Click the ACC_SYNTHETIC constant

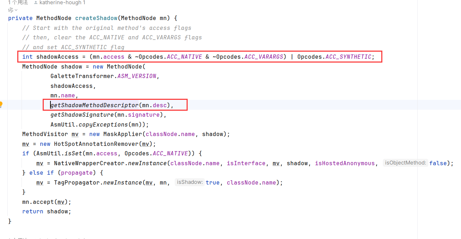pyautogui.click(x=348, y=57)
